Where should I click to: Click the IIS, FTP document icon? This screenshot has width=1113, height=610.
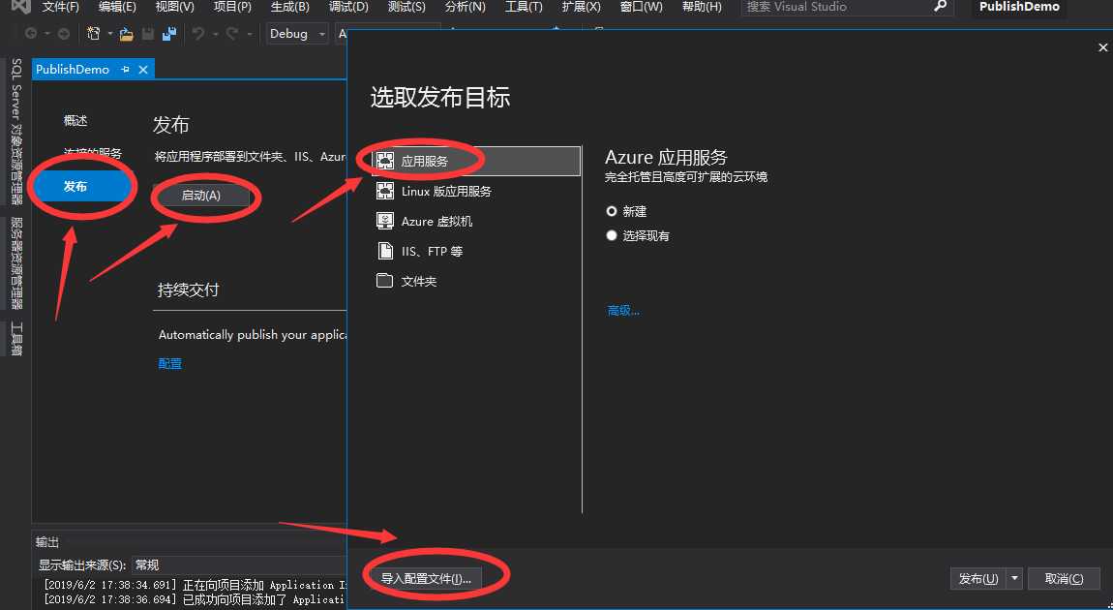[x=385, y=251]
